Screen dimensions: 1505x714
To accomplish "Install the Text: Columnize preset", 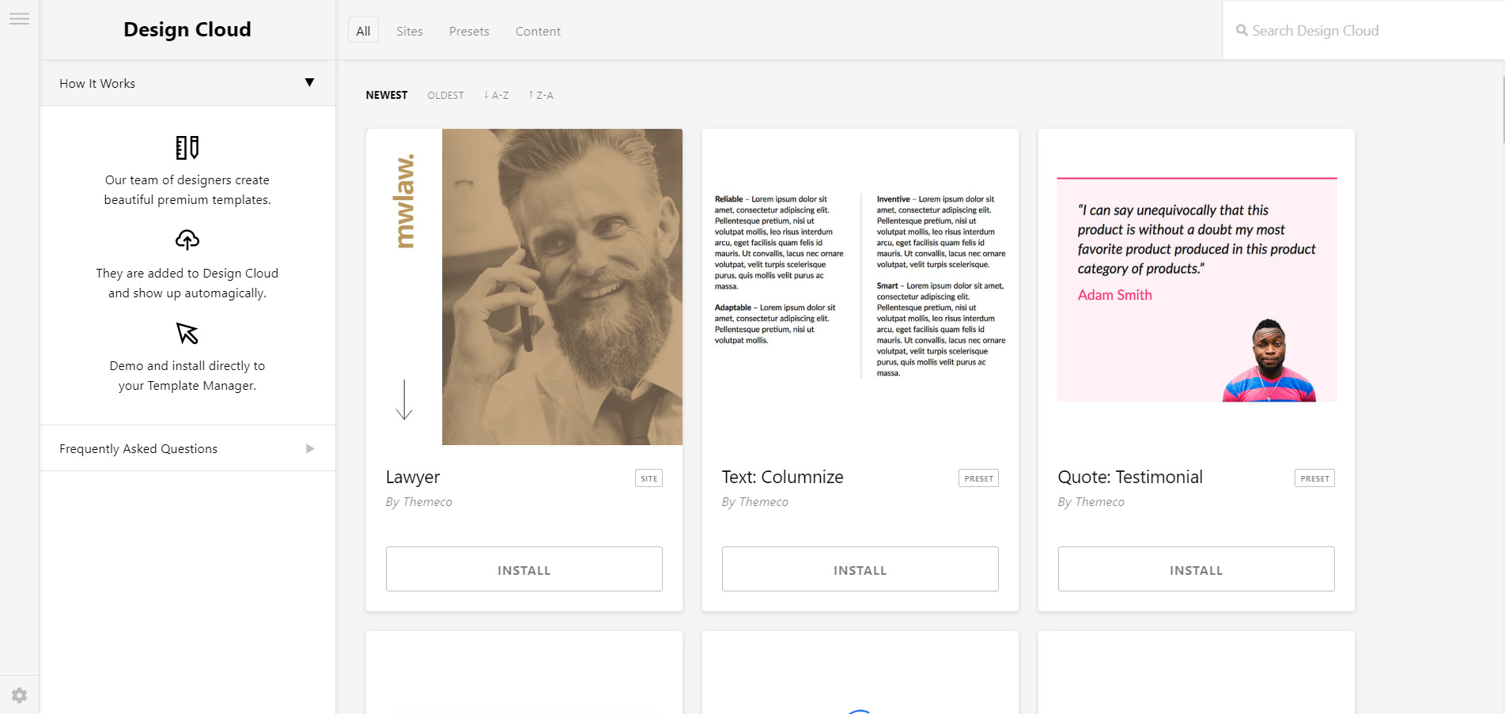I will 860,569.
